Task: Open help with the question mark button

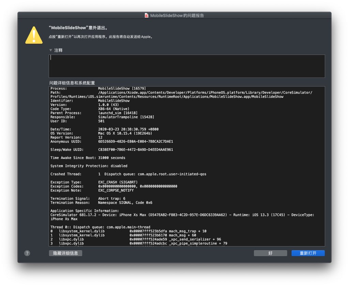Action: (x=27, y=253)
